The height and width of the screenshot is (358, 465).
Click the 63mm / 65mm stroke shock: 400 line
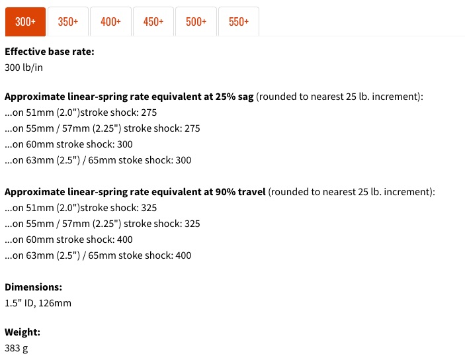pos(98,255)
